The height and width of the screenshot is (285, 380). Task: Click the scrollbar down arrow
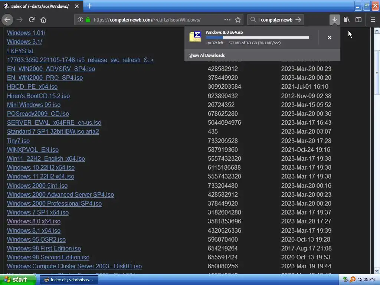click(x=377, y=271)
